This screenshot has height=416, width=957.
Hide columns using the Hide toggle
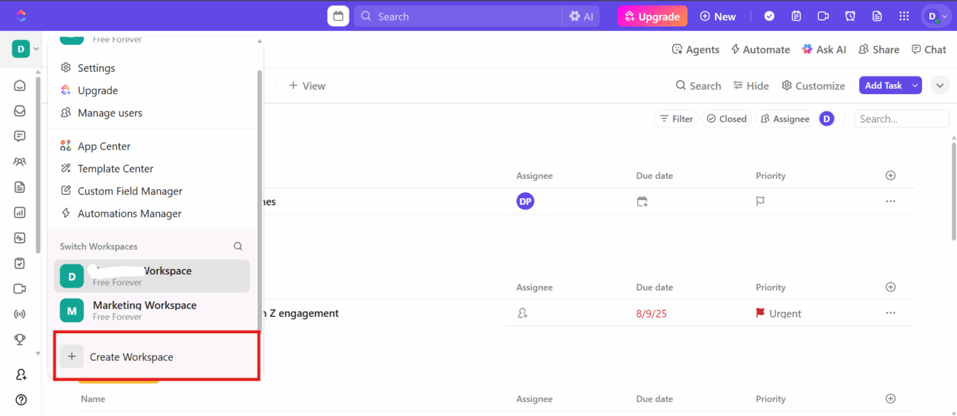coord(751,85)
